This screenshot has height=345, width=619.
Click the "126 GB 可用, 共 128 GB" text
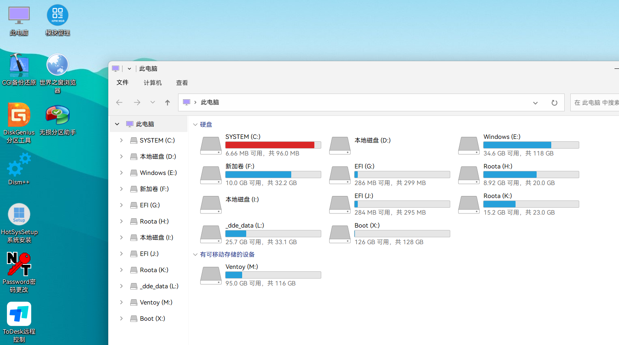click(x=389, y=242)
